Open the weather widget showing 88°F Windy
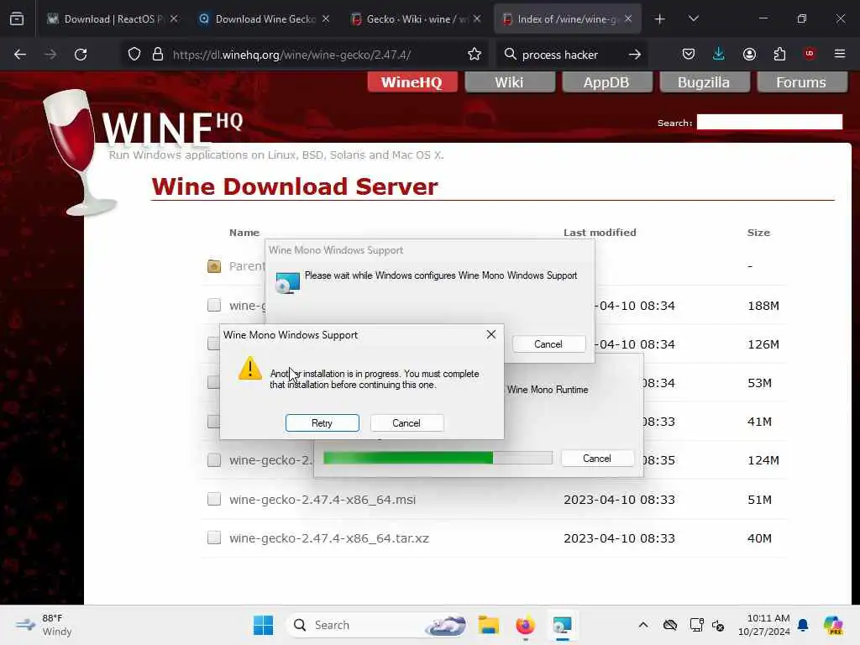Image resolution: width=860 pixels, height=645 pixels. [44, 625]
